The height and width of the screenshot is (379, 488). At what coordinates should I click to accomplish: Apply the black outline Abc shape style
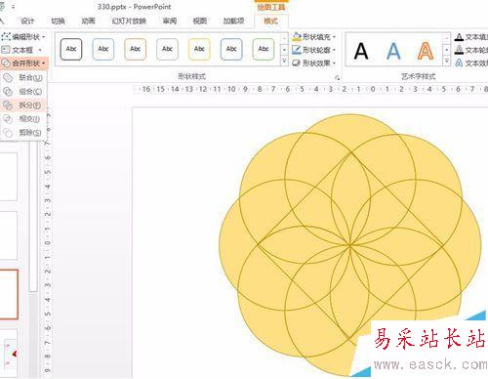[x=71, y=49]
